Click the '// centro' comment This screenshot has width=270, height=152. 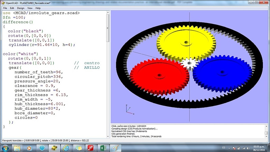coord(87,63)
